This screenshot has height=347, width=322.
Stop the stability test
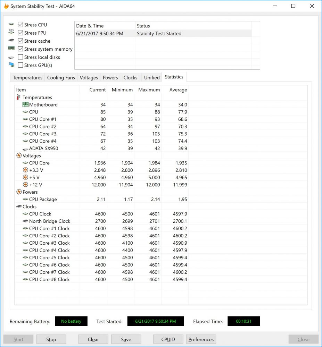point(51,339)
